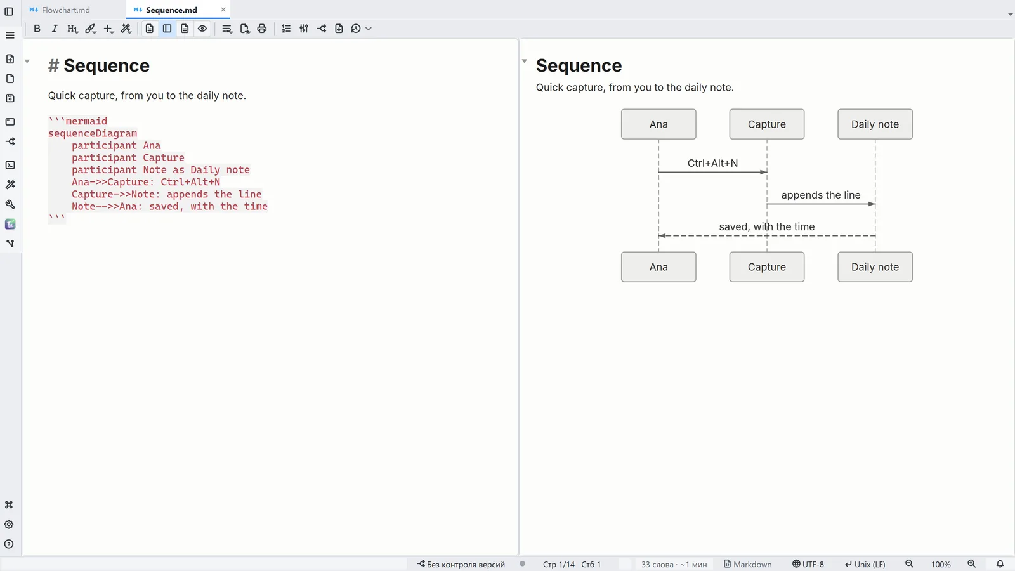
Task: Toggle split editor and preview view
Action: [x=167, y=29]
